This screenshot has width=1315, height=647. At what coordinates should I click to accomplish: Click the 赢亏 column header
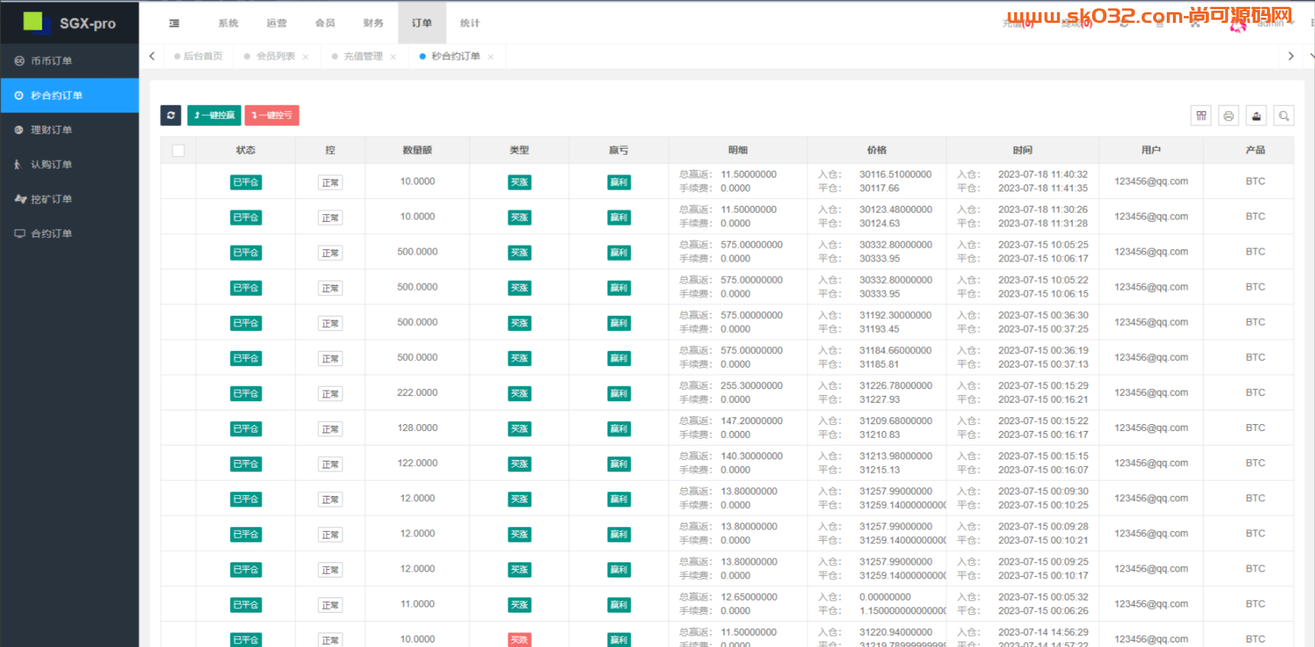pos(619,150)
